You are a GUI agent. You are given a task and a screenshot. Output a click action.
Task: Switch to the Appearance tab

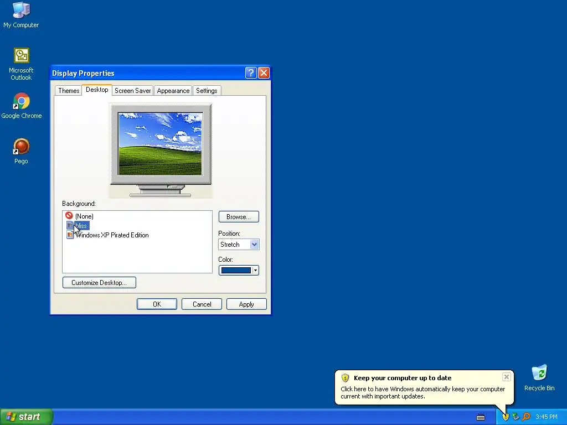pyautogui.click(x=173, y=91)
